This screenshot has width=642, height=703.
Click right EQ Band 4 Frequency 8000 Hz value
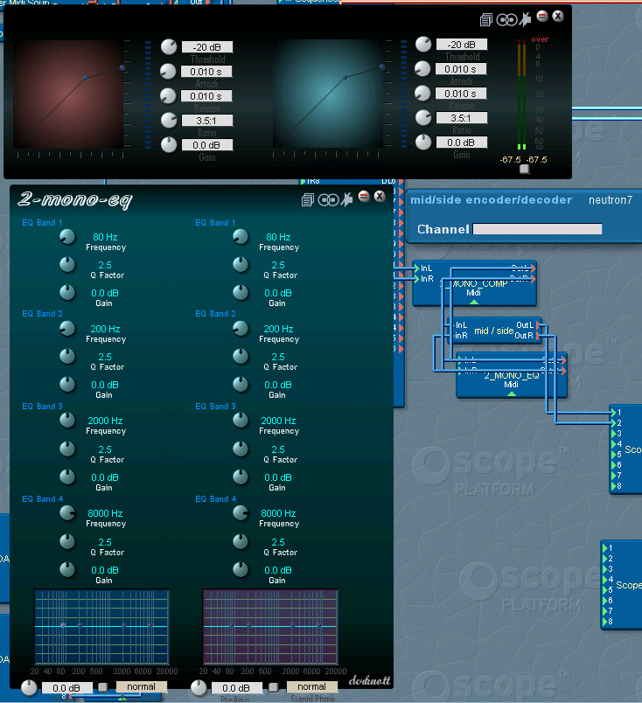[278, 513]
